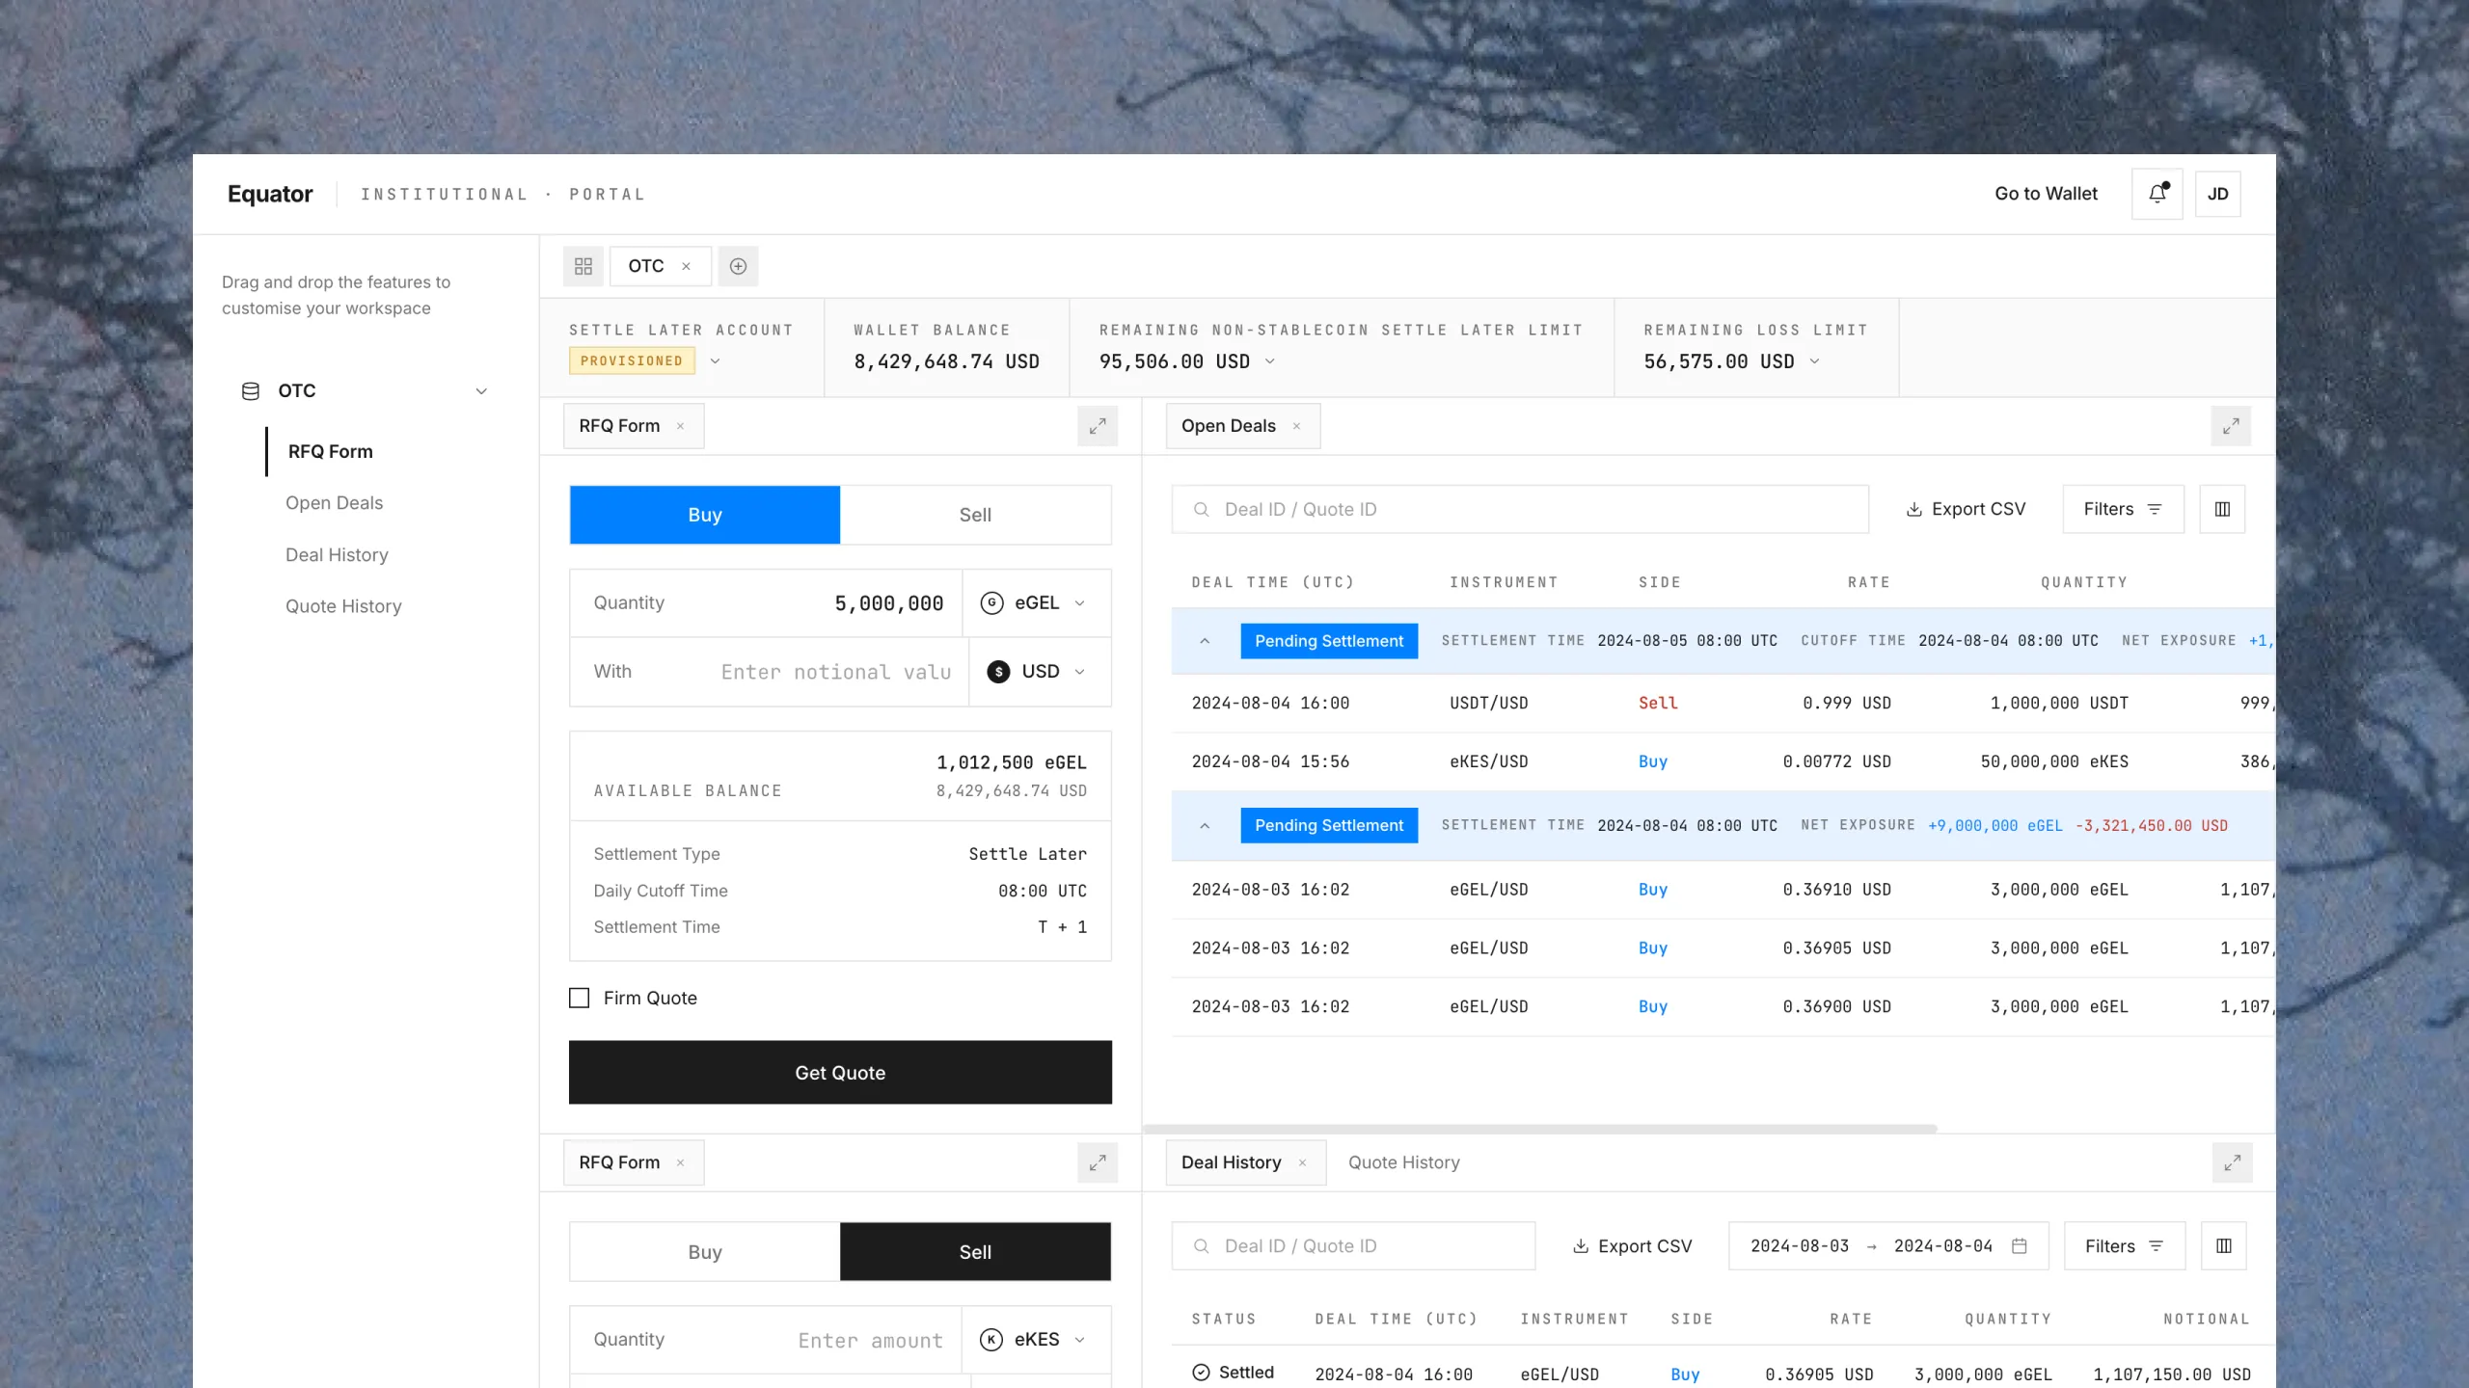Click download icon beside Deal History Export CSV

pos(1581,1246)
